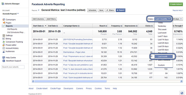
Task: Open the Dominik Popović account dropdown
Action: tap(11, 14)
